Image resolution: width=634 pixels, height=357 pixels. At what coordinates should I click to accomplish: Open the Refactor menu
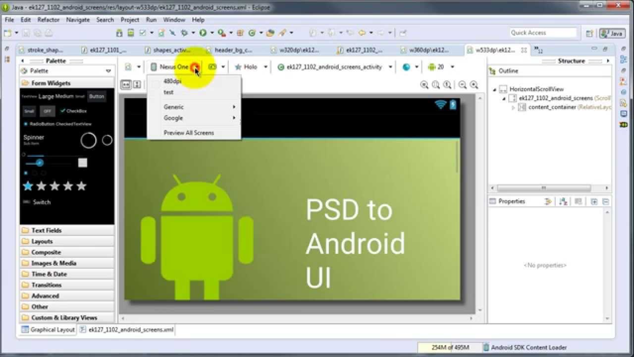click(x=49, y=20)
